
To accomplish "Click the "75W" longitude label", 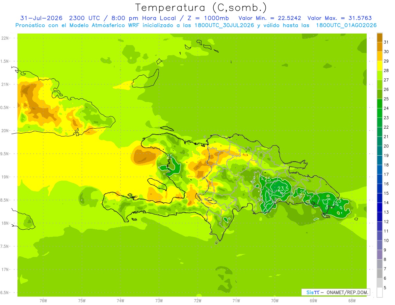I will coord(82,300).
